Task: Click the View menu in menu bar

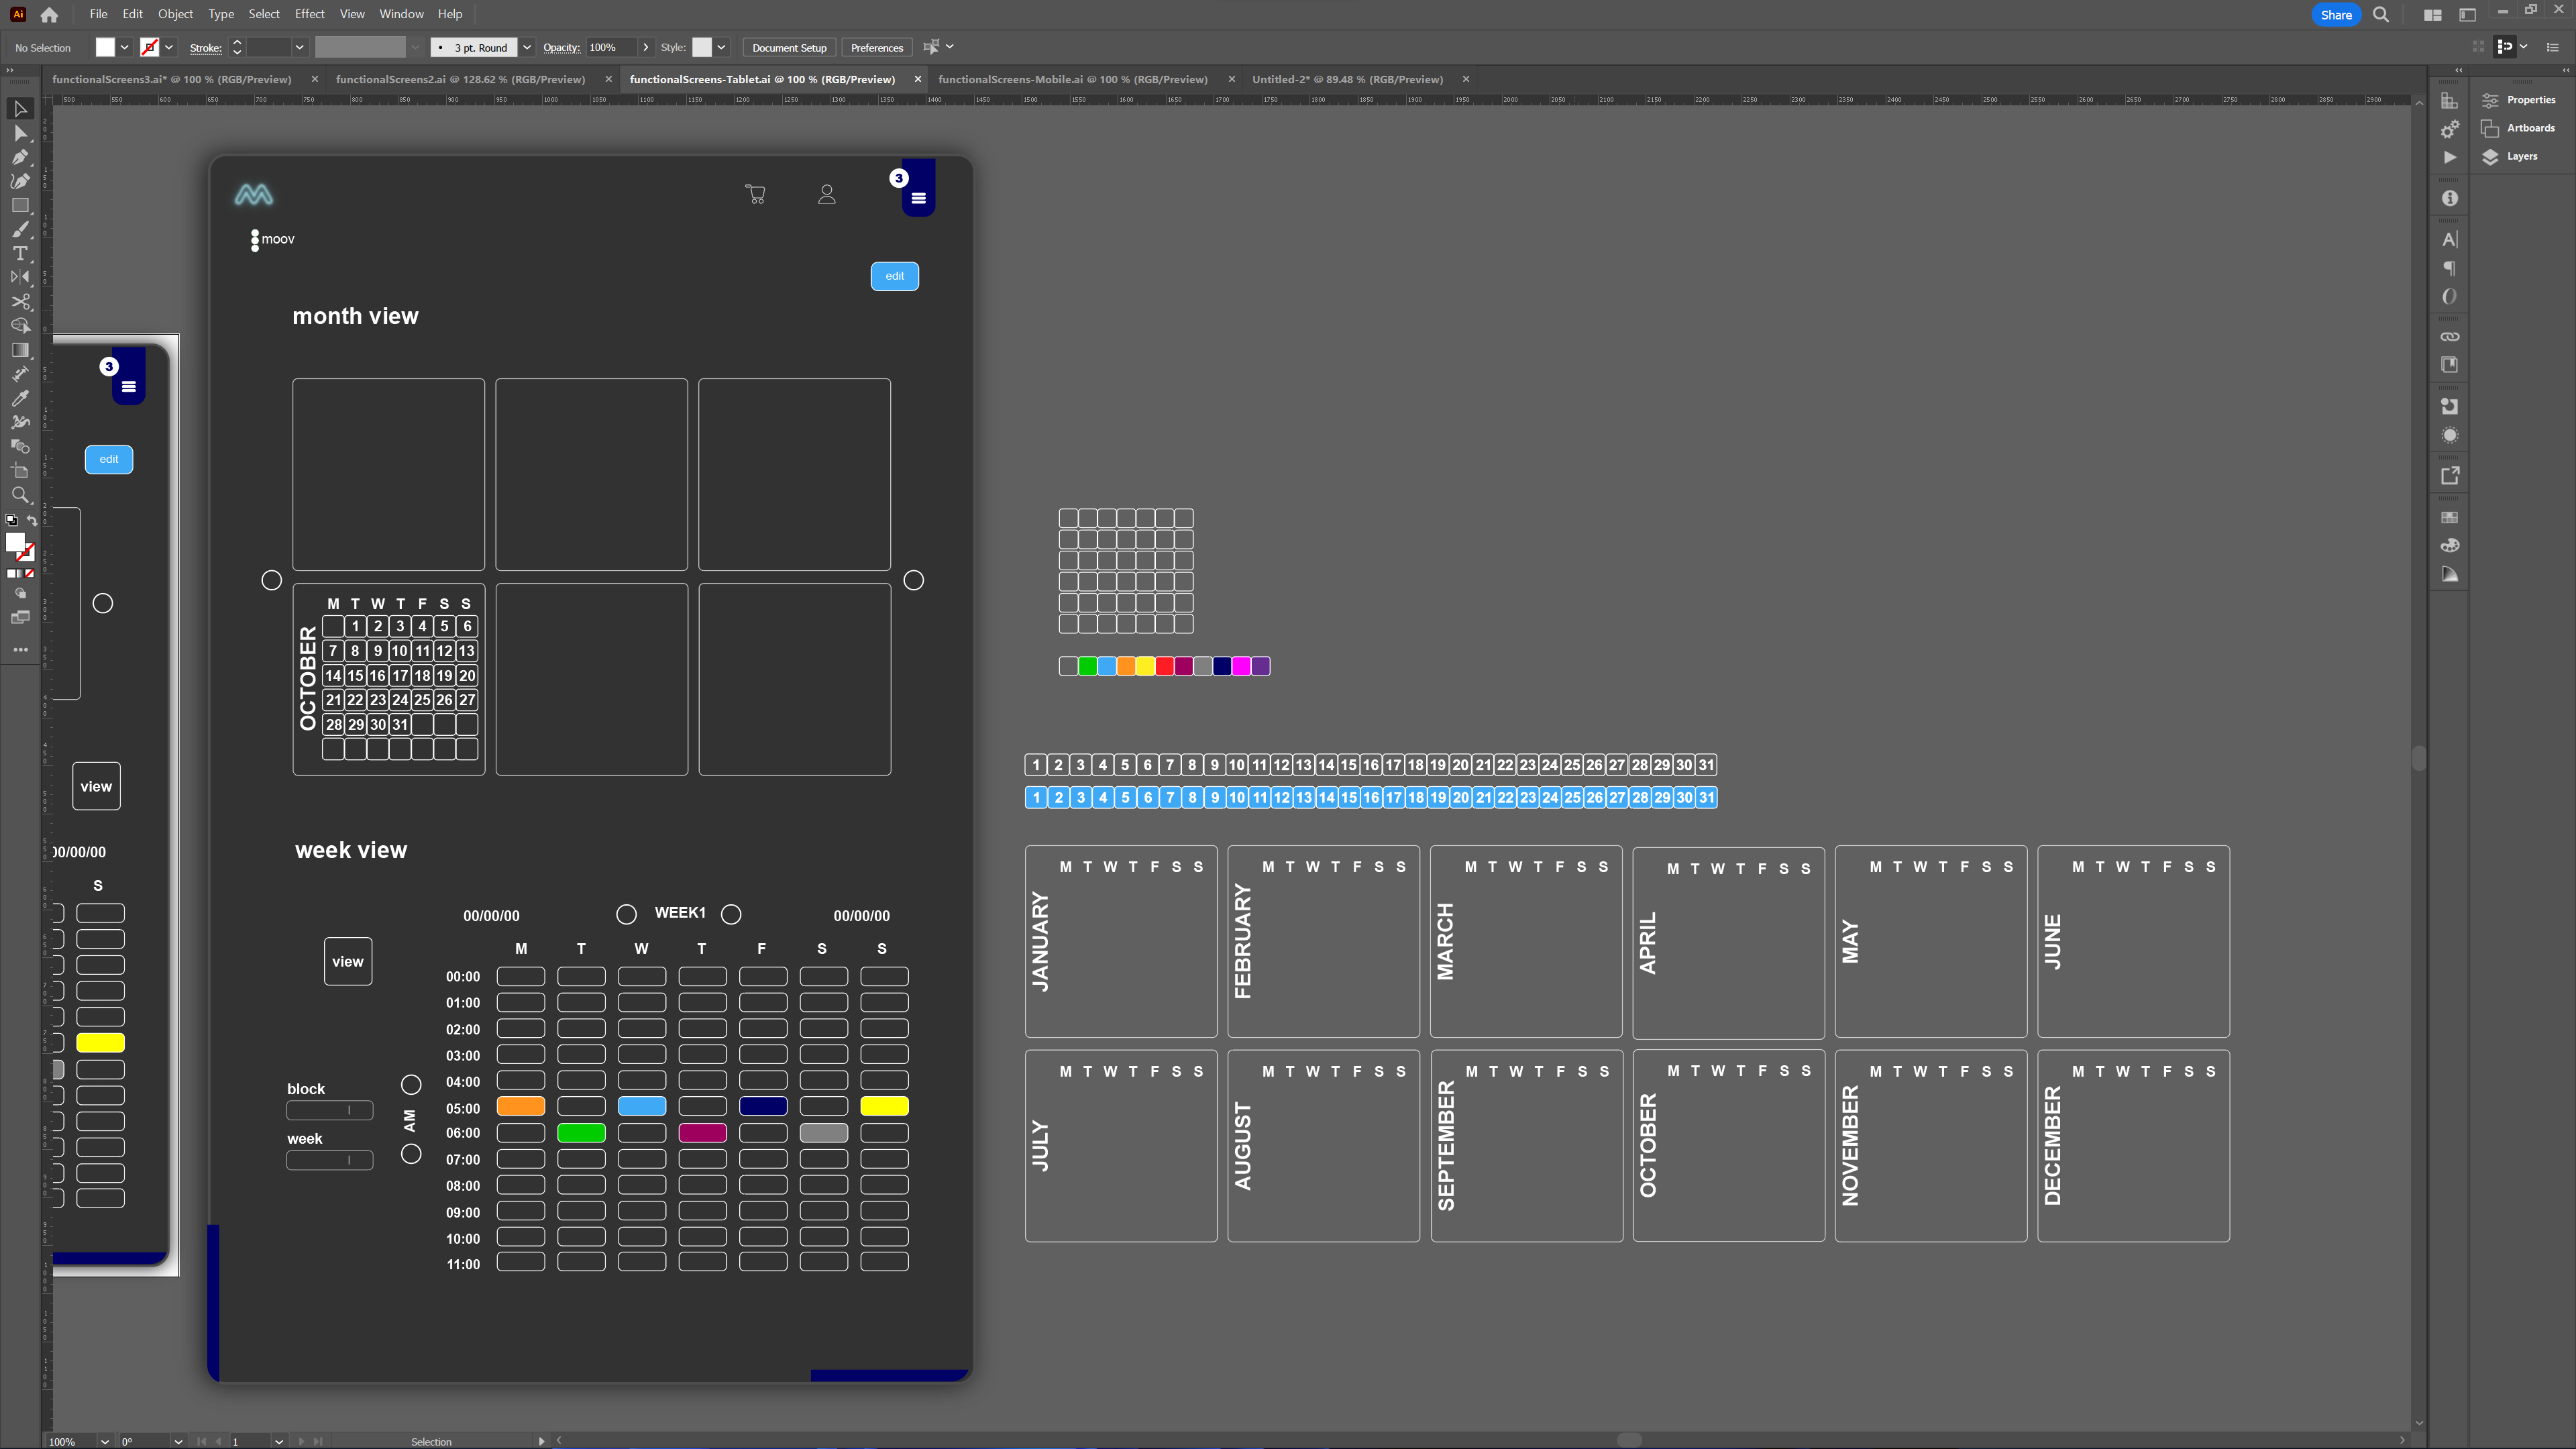Action: pyautogui.click(x=352, y=14)
